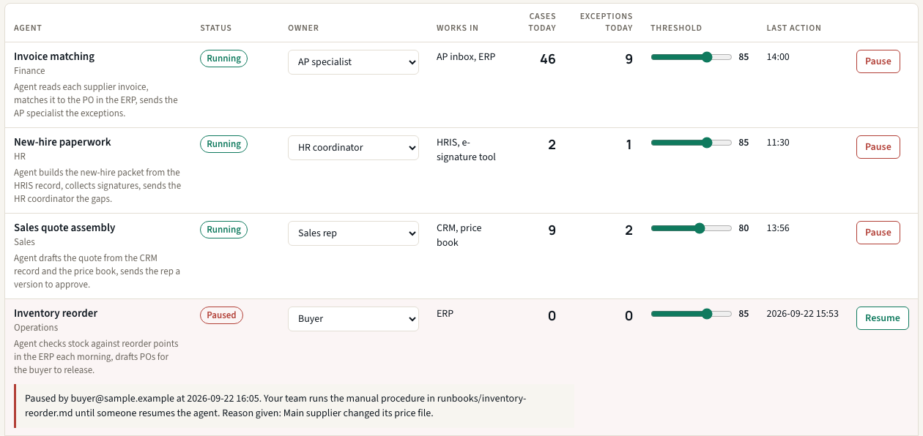Click the THRESHOLD column header
The height and width of the screenshot is (436, 923).
pos(676,28)
